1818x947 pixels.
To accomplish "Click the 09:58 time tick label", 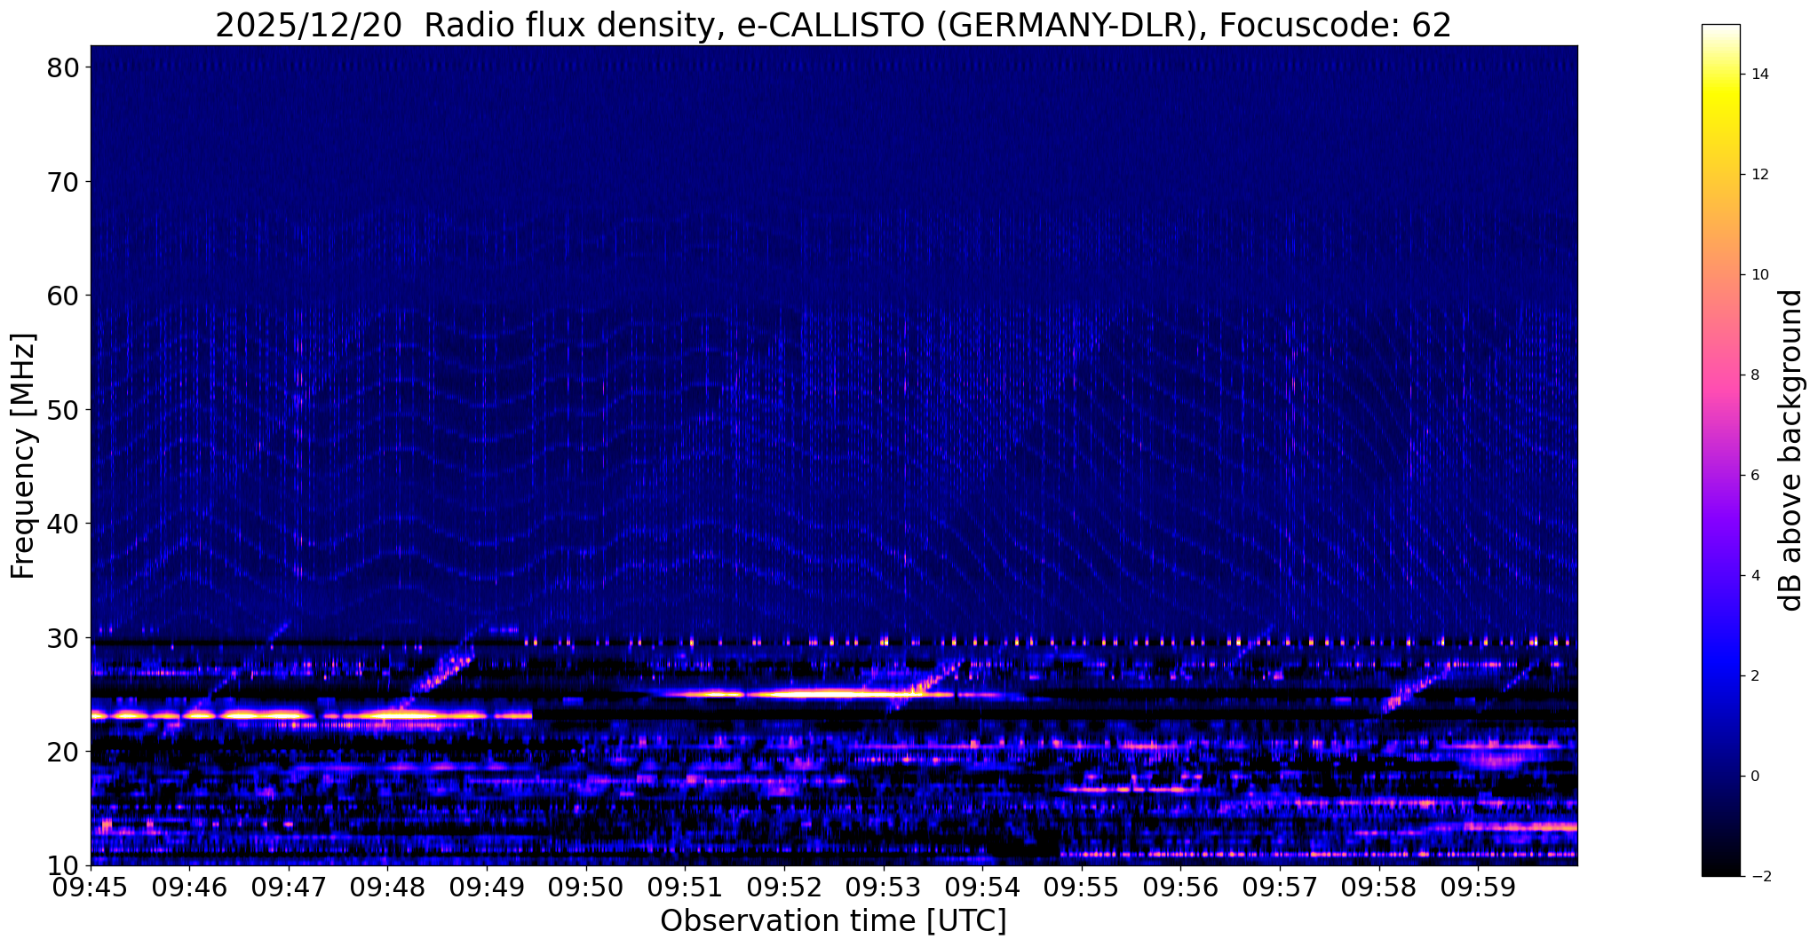I will (1379, 888).
